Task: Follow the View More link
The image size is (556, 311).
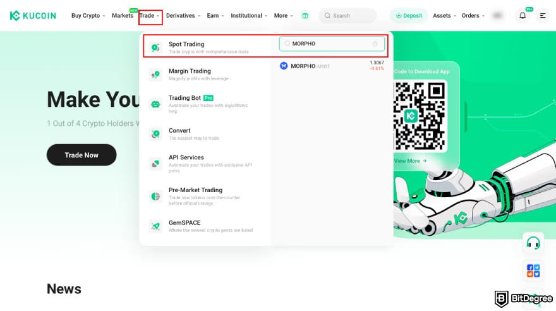Action: pos(410,161)
